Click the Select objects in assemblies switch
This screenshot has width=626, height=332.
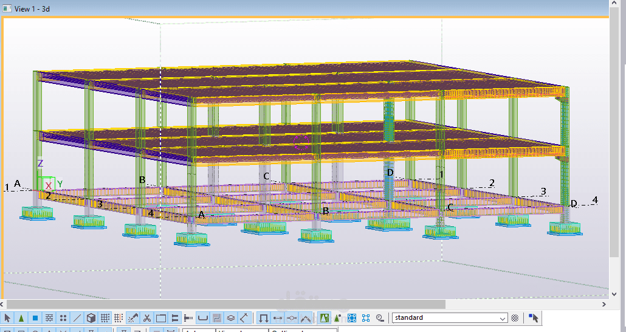pos(338,318)
